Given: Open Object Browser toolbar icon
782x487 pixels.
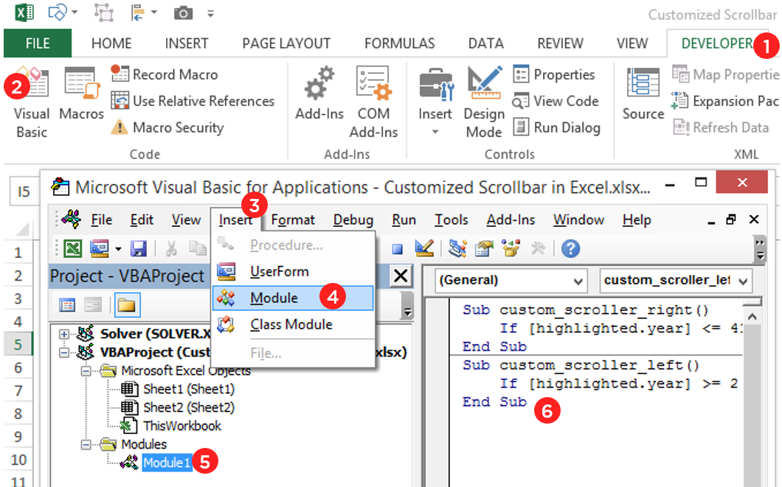Looking at the screenshot, I should (511, 248).
